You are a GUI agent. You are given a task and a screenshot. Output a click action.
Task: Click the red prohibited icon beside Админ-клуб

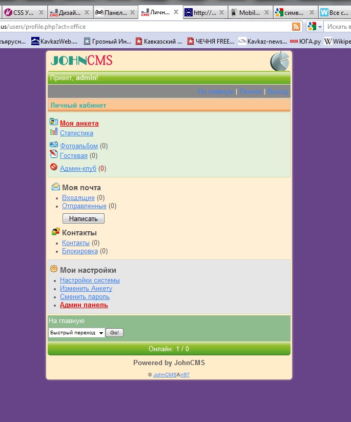54,167
